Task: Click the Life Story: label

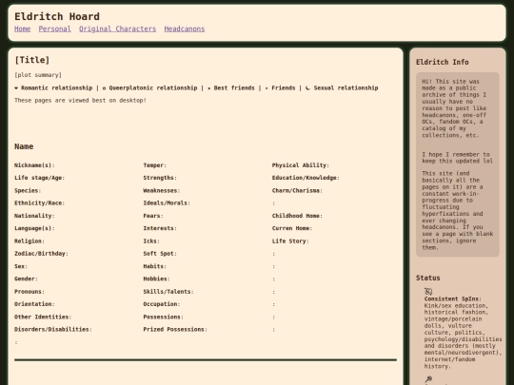Action: pyautogui.click(x=290, y=241)
